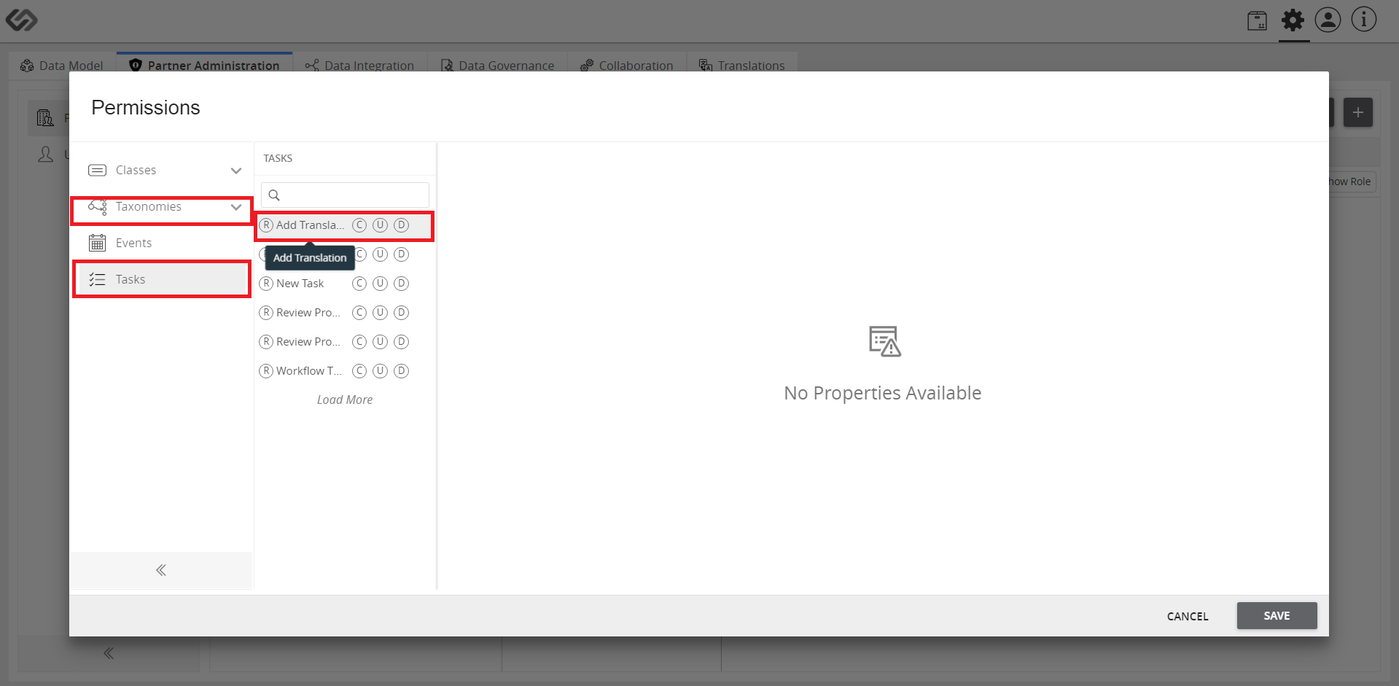Expand the Classes chevron
1399x686 pixels.
tap(236, 171)
